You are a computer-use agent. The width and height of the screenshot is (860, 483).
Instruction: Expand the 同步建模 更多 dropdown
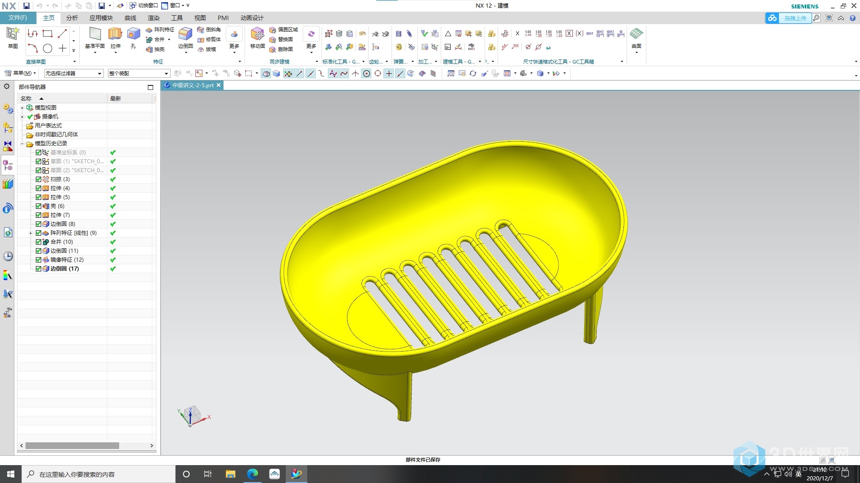pos(311,40)
